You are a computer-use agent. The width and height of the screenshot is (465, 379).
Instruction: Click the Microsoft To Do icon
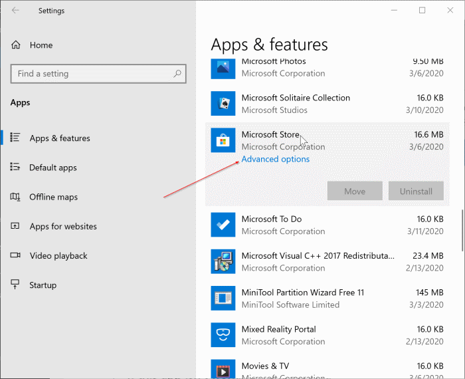coord(223,225)
